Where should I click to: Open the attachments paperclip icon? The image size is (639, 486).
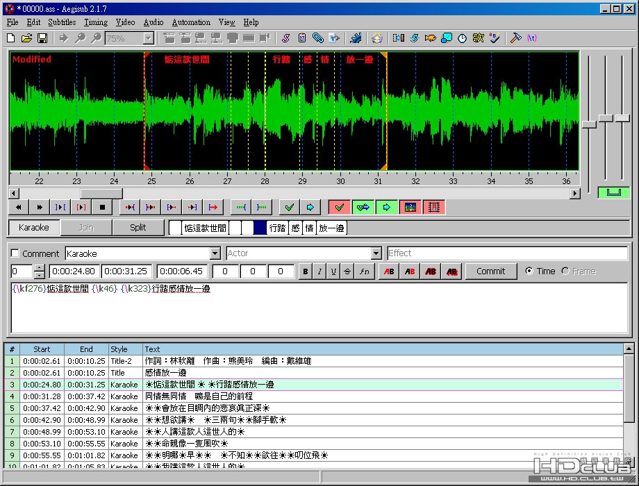(318, 38)
